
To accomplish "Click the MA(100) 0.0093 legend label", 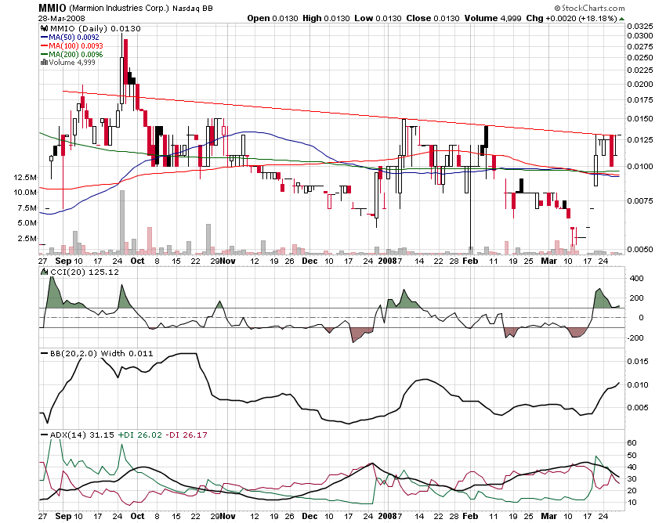I will pos(76,46).
